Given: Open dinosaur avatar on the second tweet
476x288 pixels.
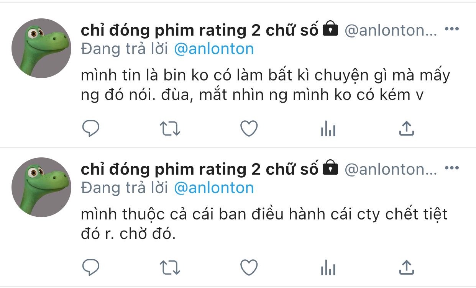Looking at the screenshot, I should [41, 187].
